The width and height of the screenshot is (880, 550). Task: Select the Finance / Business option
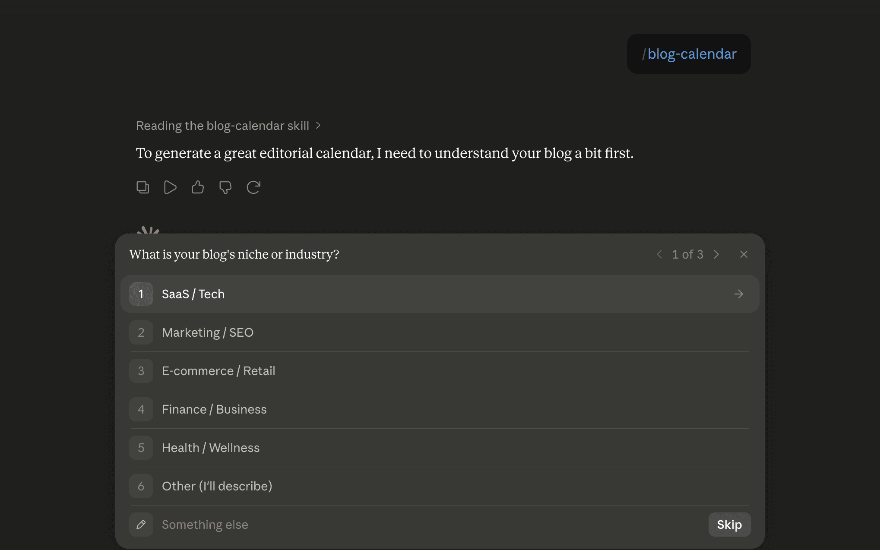tap(440, 409)
